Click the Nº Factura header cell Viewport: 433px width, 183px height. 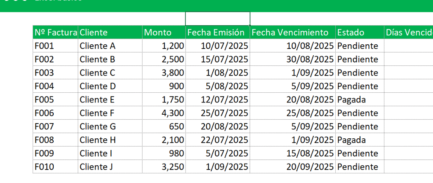click(55, 32)
